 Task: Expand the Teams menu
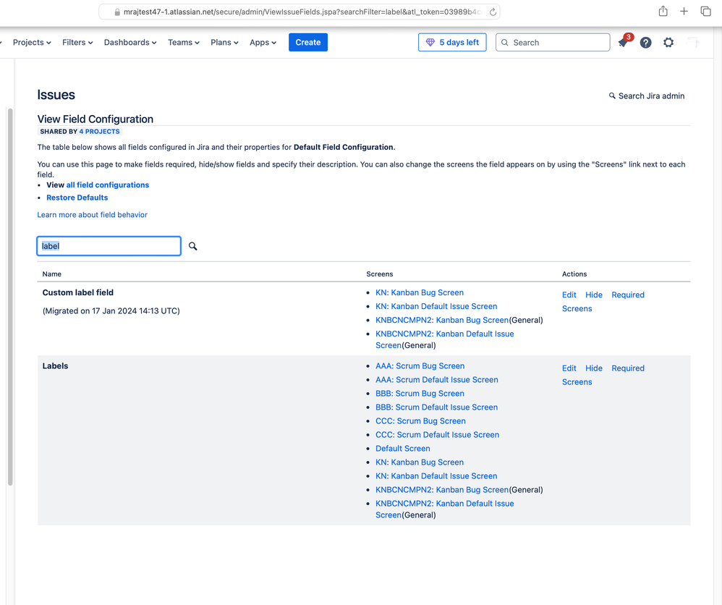coord(183,43)
